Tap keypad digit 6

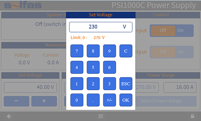tap(110, 67)
